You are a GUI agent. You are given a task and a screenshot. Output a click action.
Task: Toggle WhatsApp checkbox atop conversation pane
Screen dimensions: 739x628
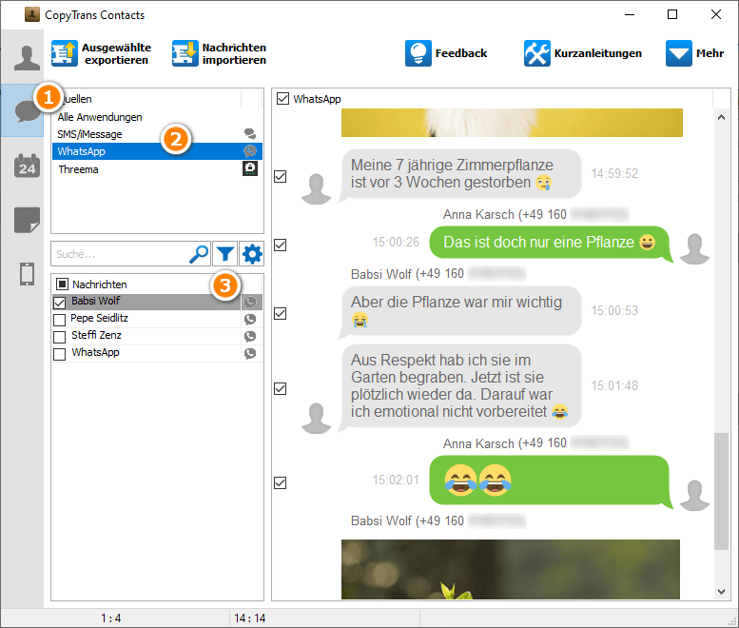pyautogui.click(x=282, y=99)
